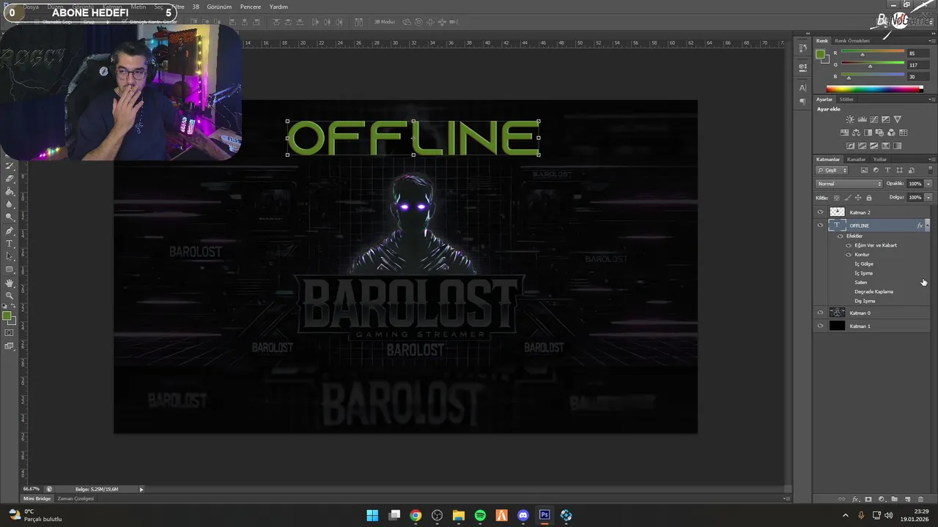Select the Hand tool in the toolbox
This screenshot has height=527, width=938.
click(10, 283)
